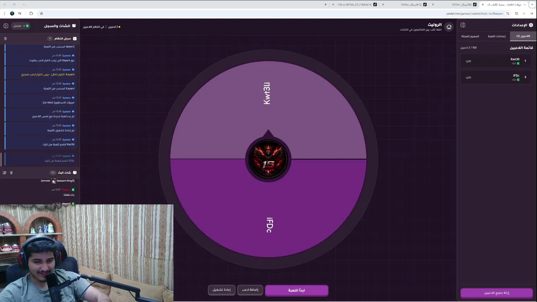The image size is (537, 302).
Task: Open تصميم العجلة wheel design tab
Action: click(x=470, y=36)
